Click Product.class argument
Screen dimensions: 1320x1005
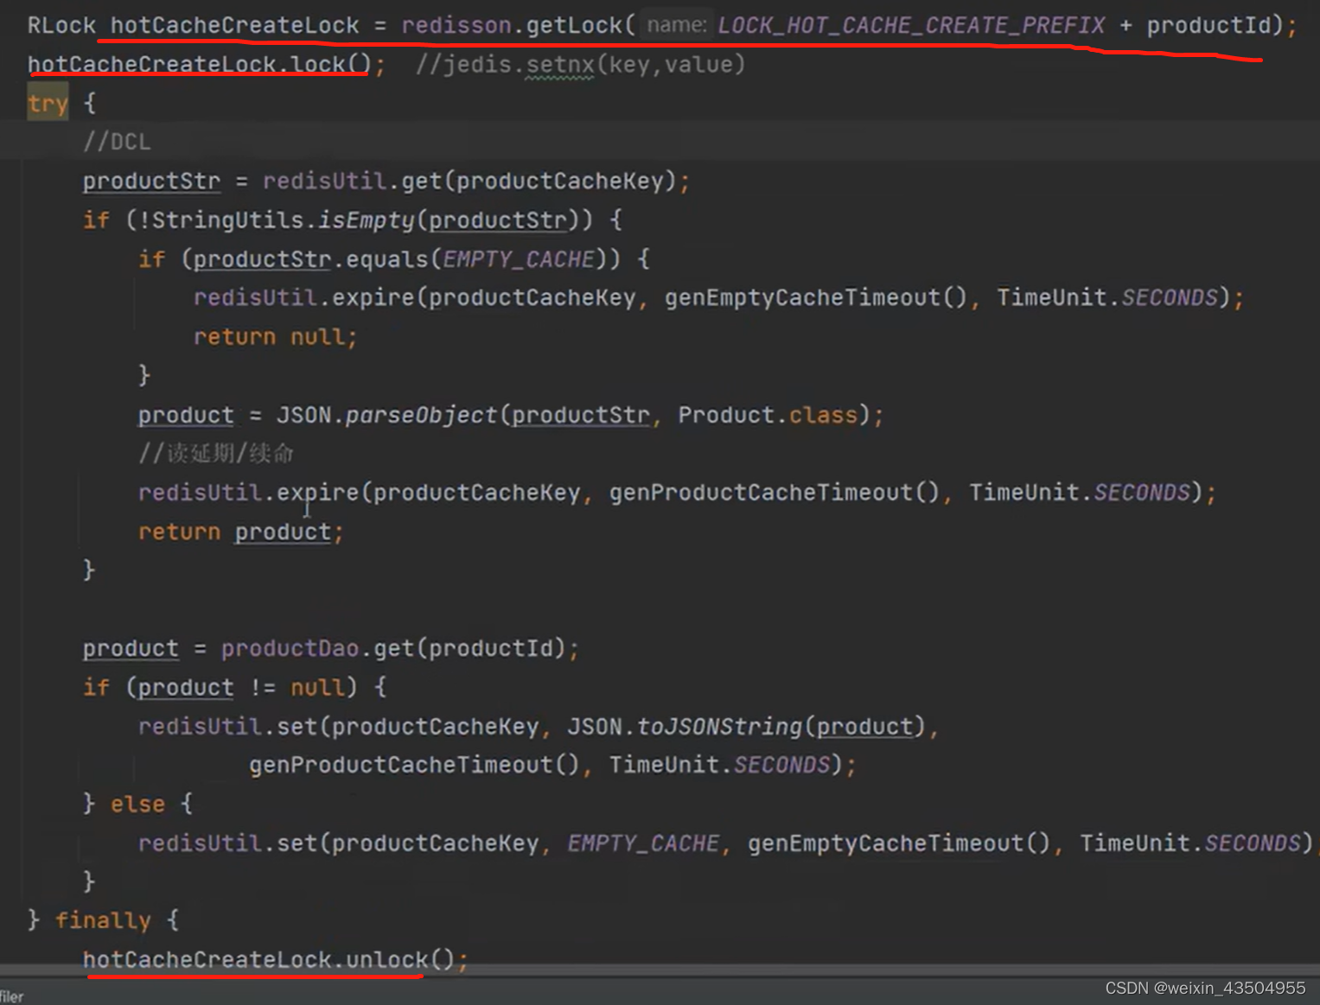(x=768, y=415)
